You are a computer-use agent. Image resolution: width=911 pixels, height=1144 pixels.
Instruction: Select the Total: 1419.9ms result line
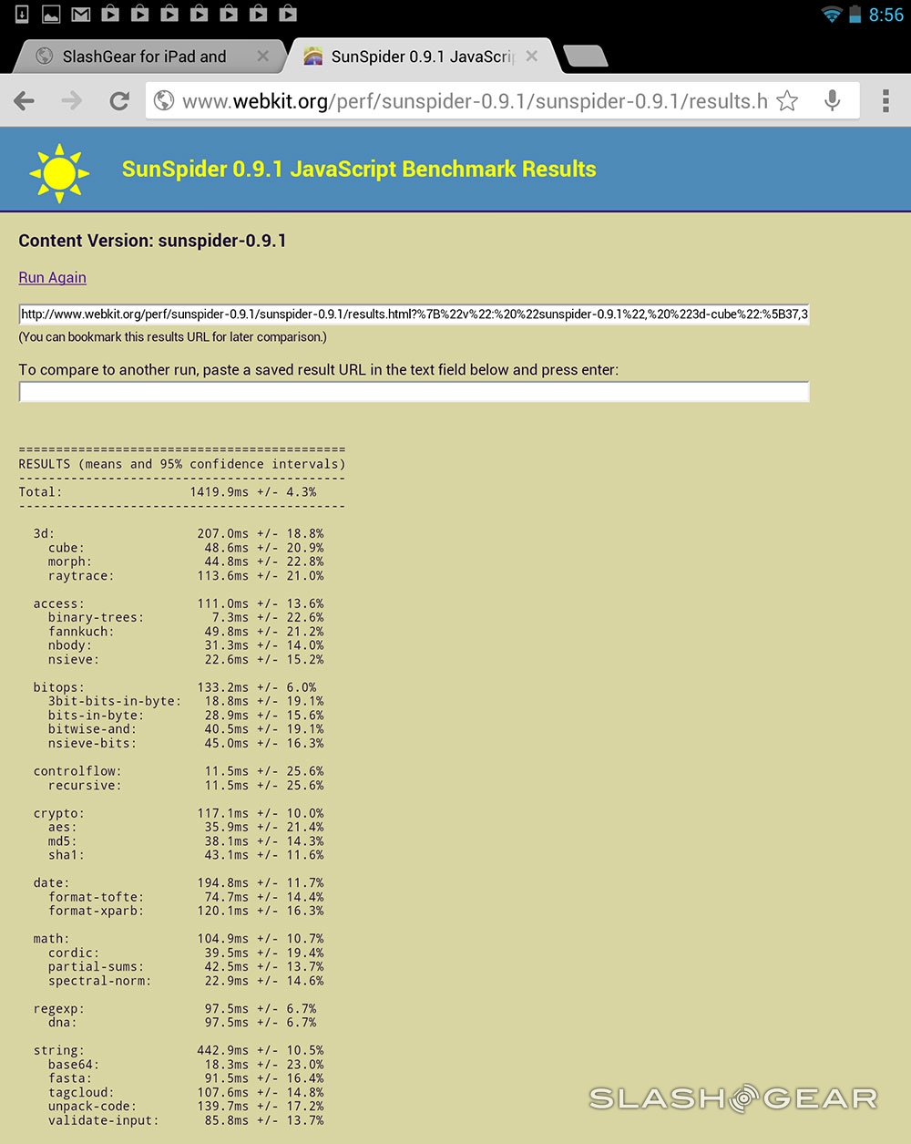point(168,492)
